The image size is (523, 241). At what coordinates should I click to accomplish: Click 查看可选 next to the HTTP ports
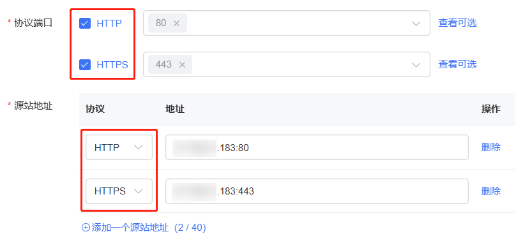pyautogui.click(x=457, y=23)
